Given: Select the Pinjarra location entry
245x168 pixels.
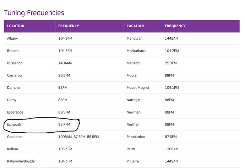Looking at the screenshot, I should (133, 161).
